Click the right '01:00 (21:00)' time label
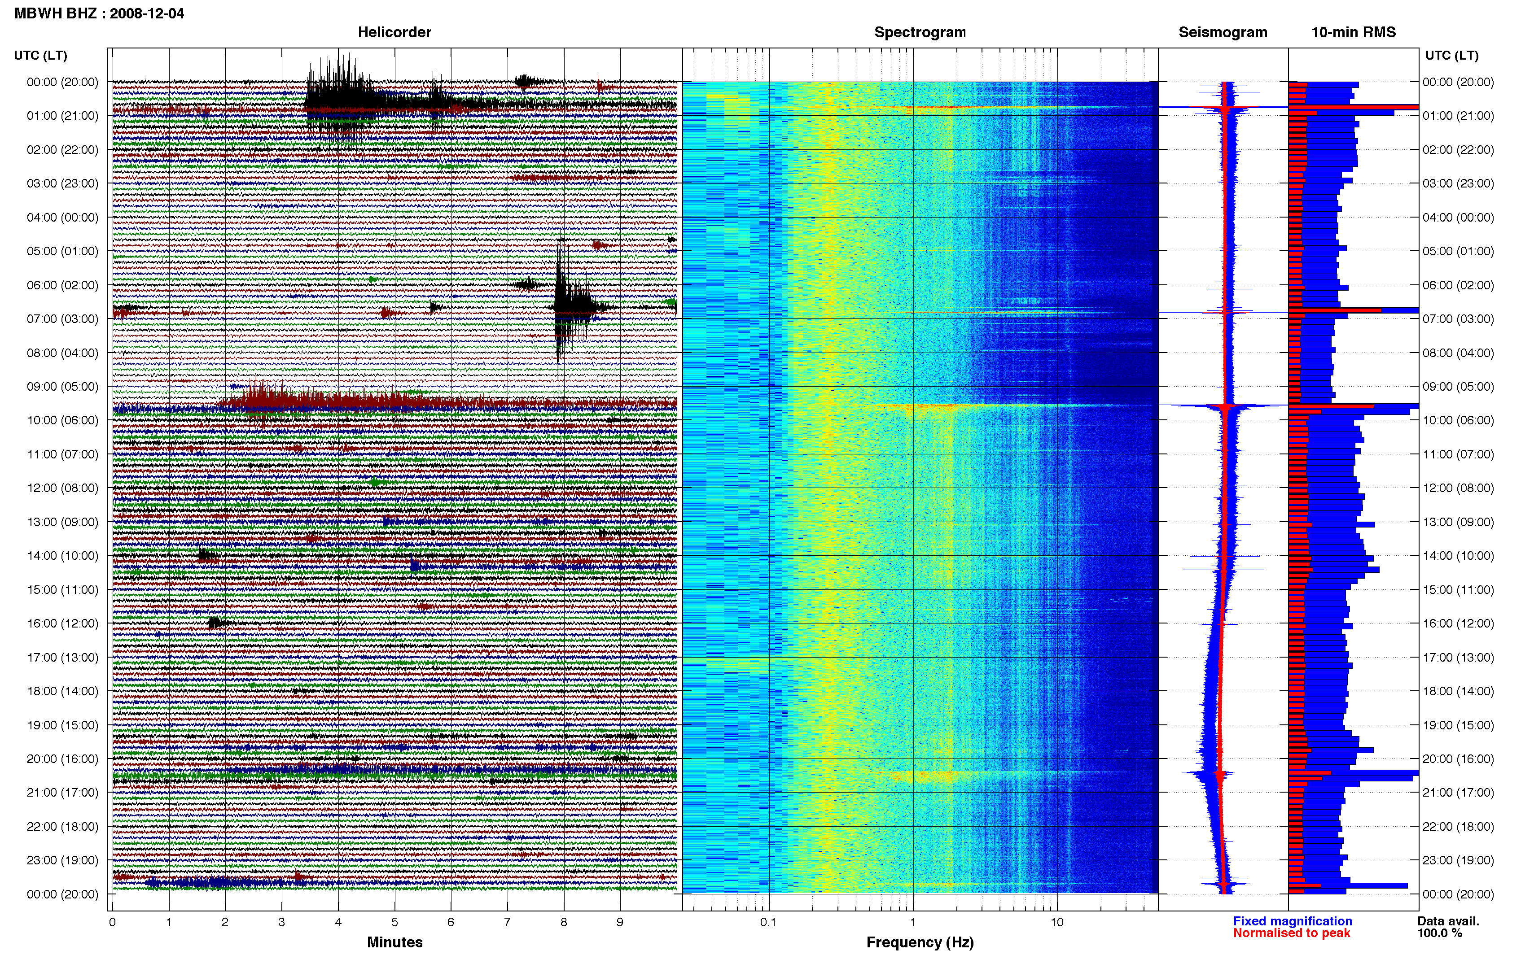1534x959 pixels. [x=1458, y=115]
